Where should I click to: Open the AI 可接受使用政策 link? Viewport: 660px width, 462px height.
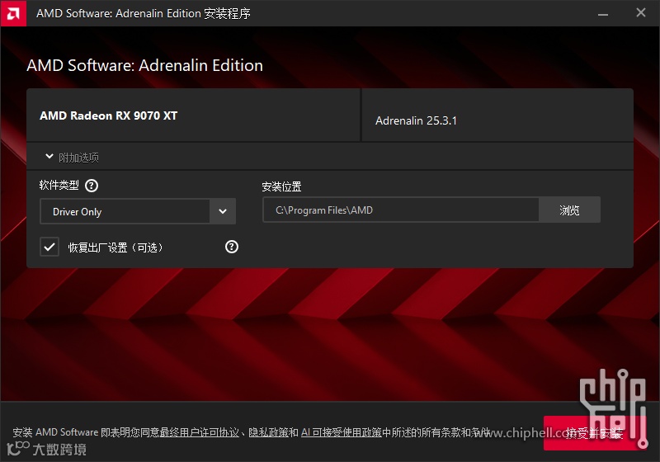tap(342, 432)
